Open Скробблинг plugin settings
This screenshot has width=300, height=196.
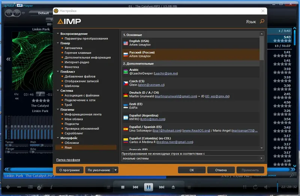(x=74, y=133)
